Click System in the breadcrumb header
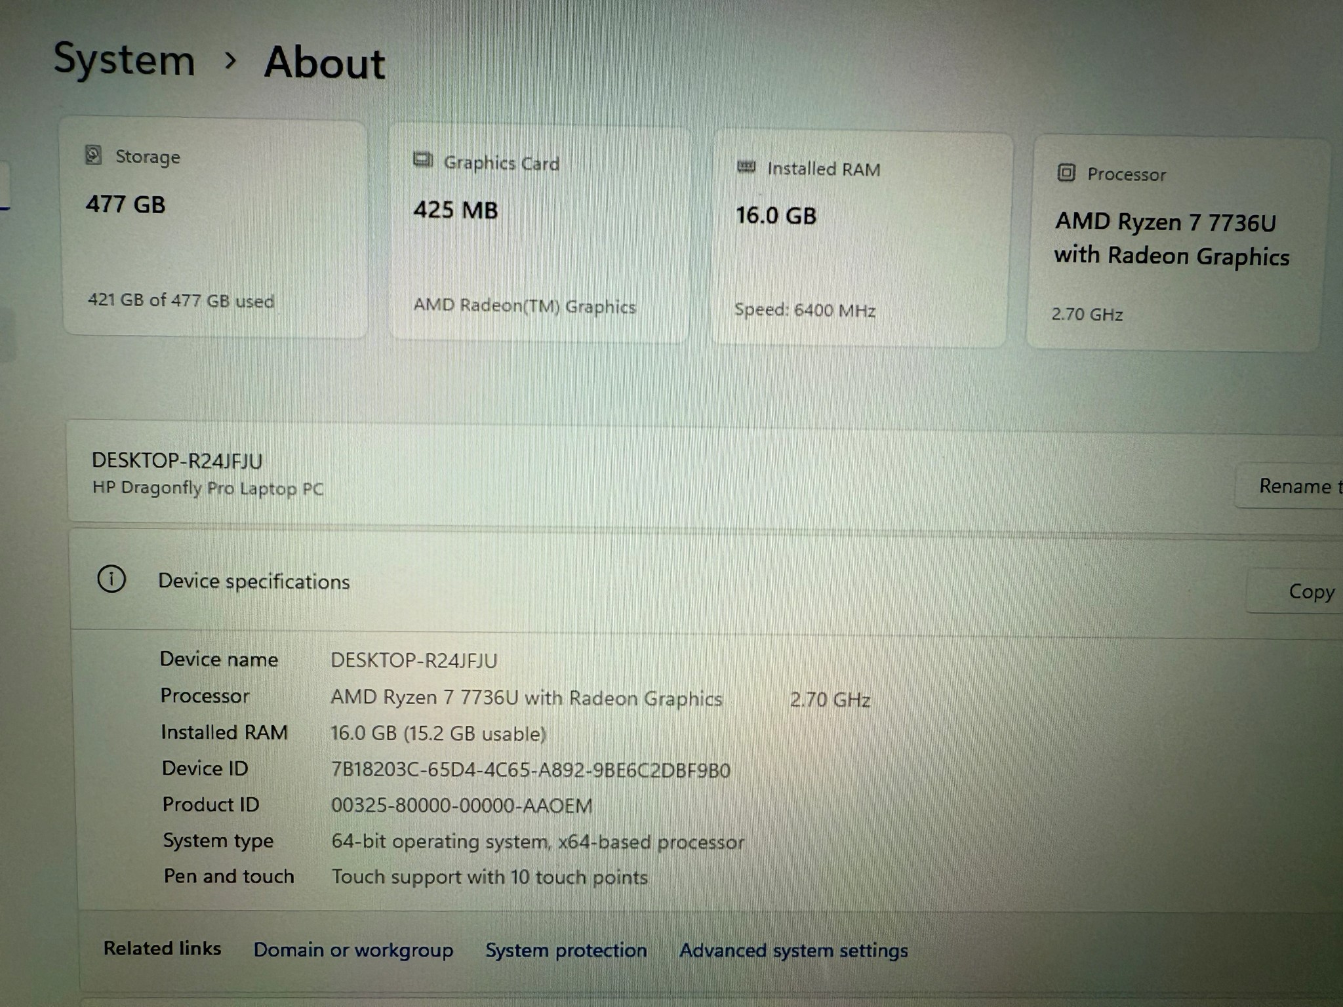Screen dimensions: 1343x1007 122,61
